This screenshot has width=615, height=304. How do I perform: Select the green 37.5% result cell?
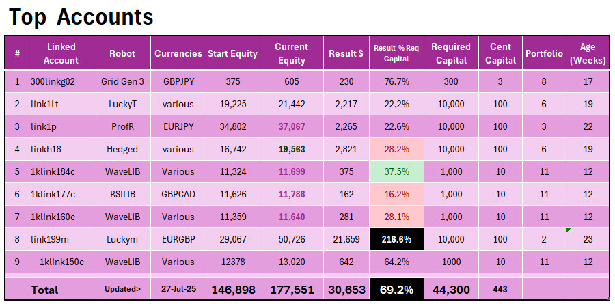click(396, 171)
